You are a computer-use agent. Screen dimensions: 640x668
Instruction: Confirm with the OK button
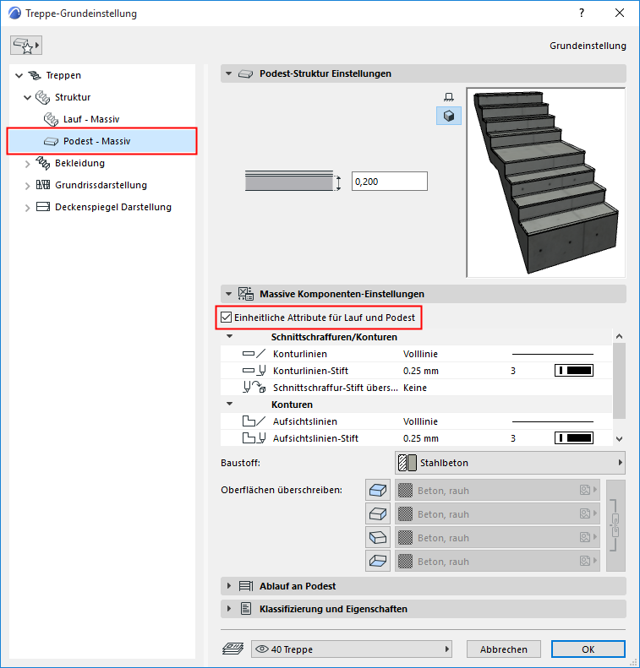pyautogui.click(x=588, y=649)
